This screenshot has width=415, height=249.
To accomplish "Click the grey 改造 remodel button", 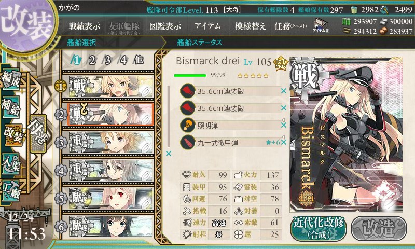I will click(379, 228).
